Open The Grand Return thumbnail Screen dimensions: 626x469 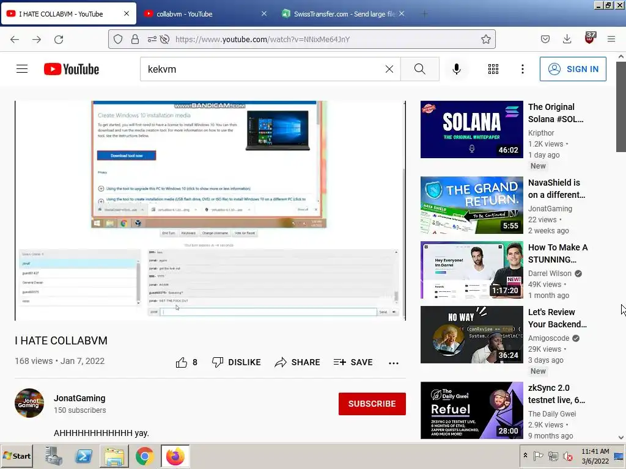(x=471, y=205)
